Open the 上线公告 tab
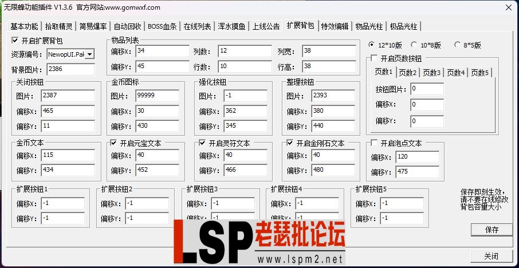 [266, 26]
